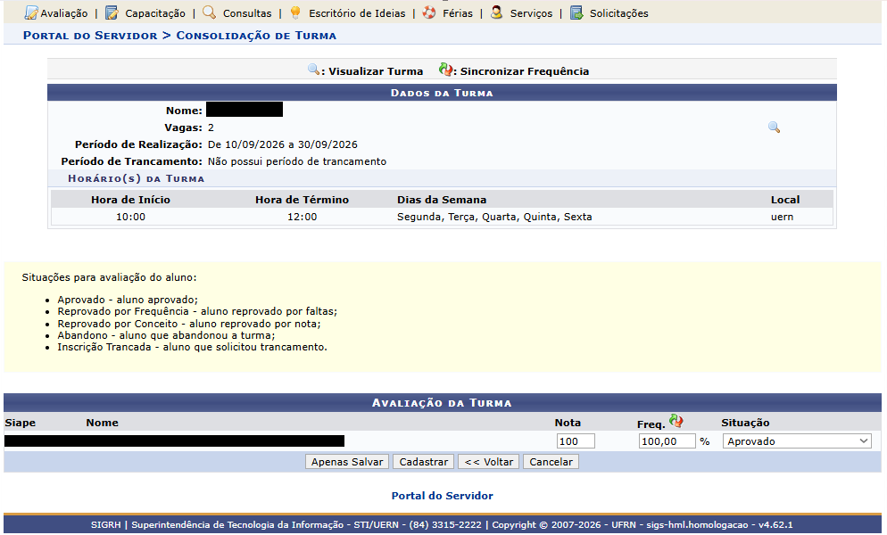
Task: Open the Escritório de Ideias menu
Action: [357, 13]
